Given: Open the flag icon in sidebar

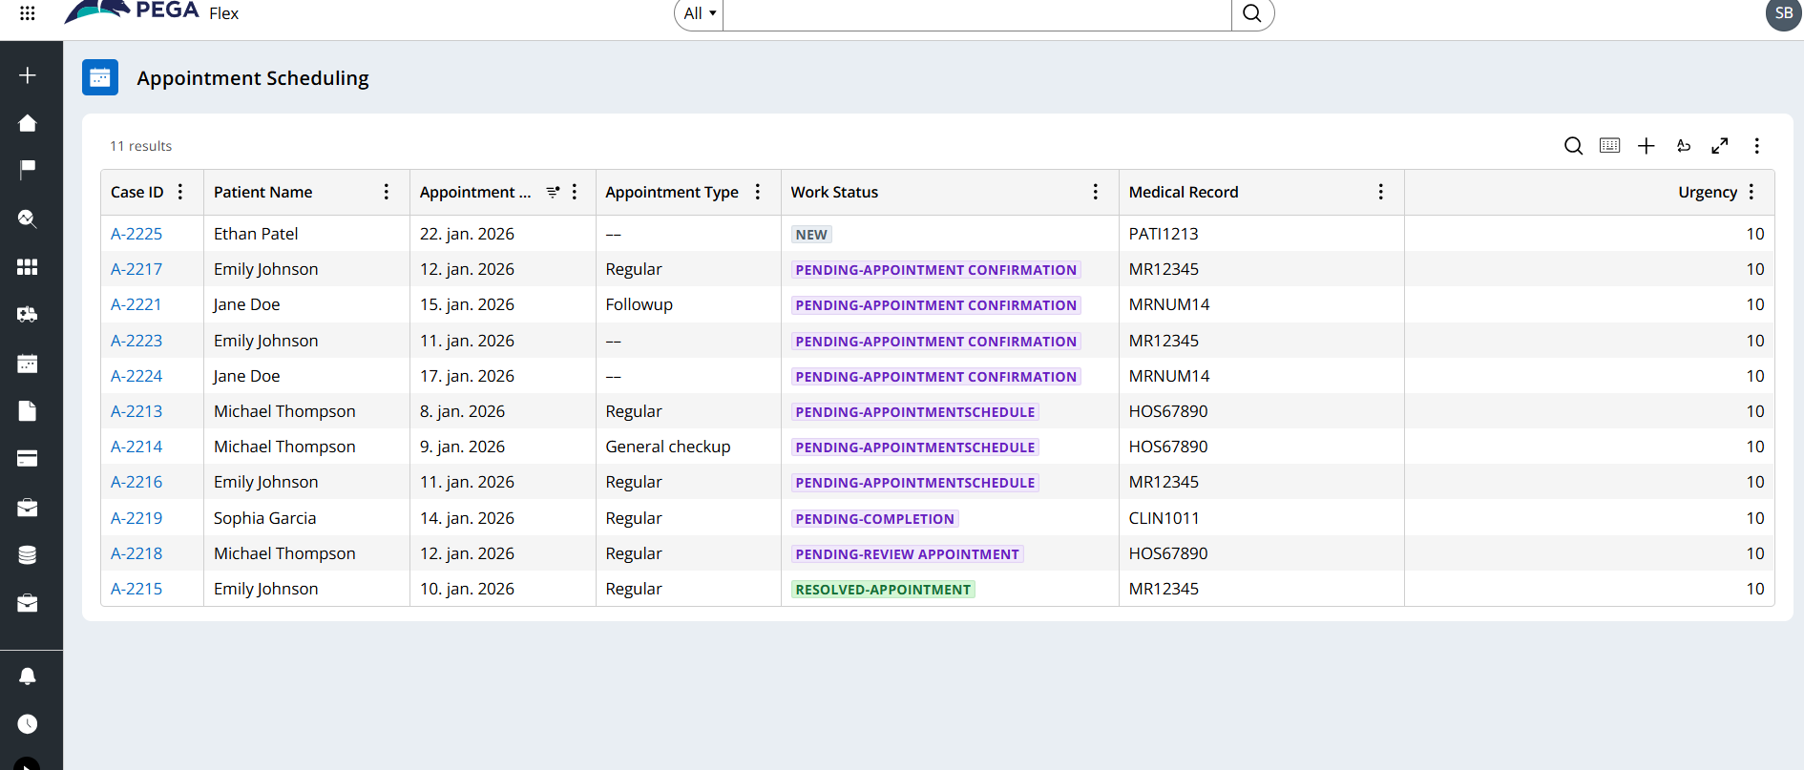Looking at the screenshot, I should [x=28, y=169].
